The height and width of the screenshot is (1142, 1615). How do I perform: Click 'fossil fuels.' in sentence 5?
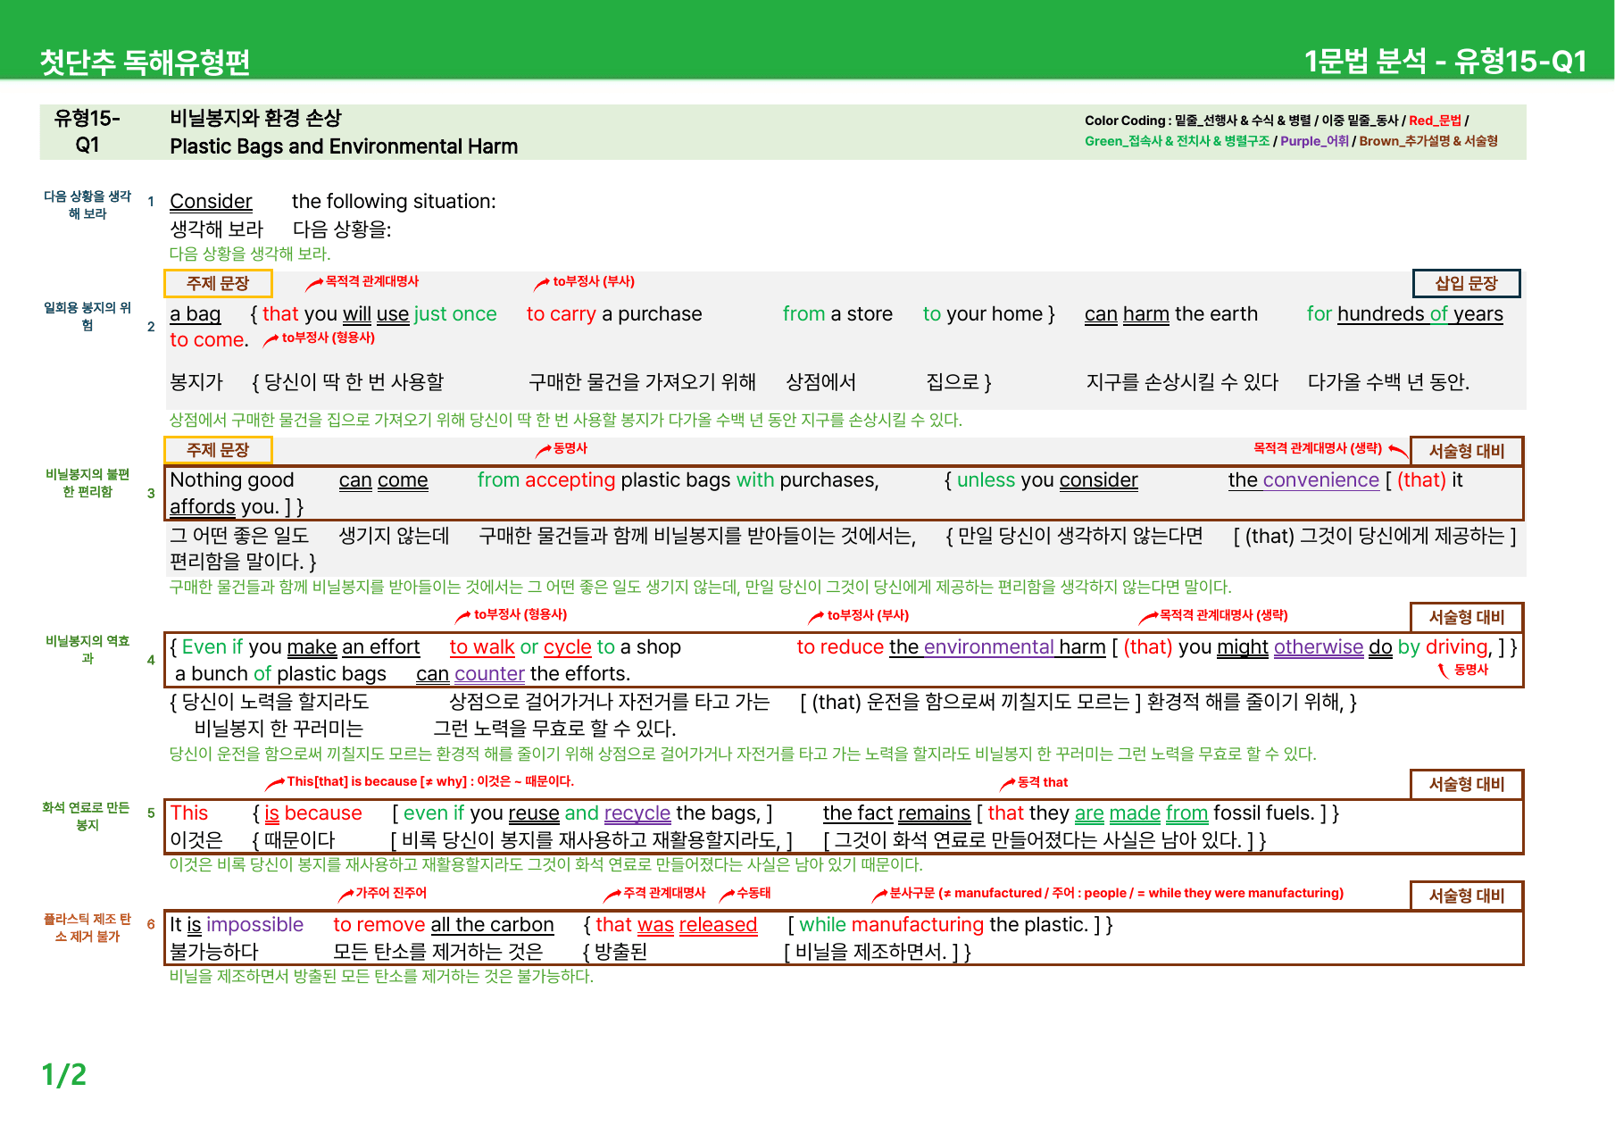coord(1264,813)
